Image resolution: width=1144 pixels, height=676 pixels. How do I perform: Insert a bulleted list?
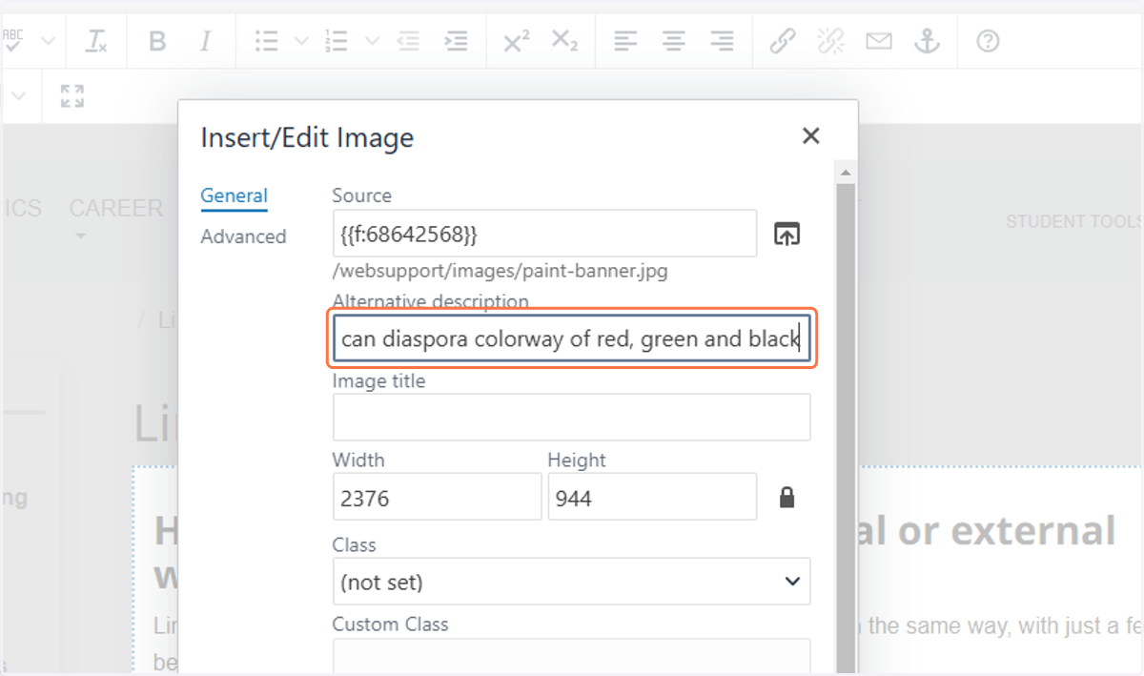click(x=267, y=41)
